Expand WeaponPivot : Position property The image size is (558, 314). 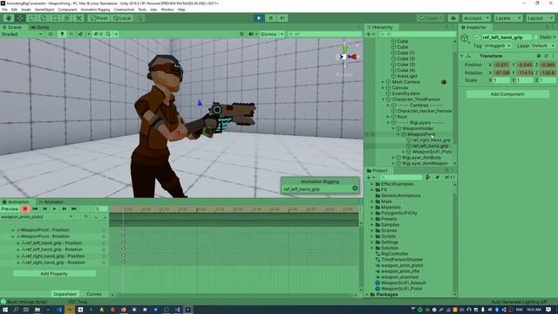[x=13, y=230]
